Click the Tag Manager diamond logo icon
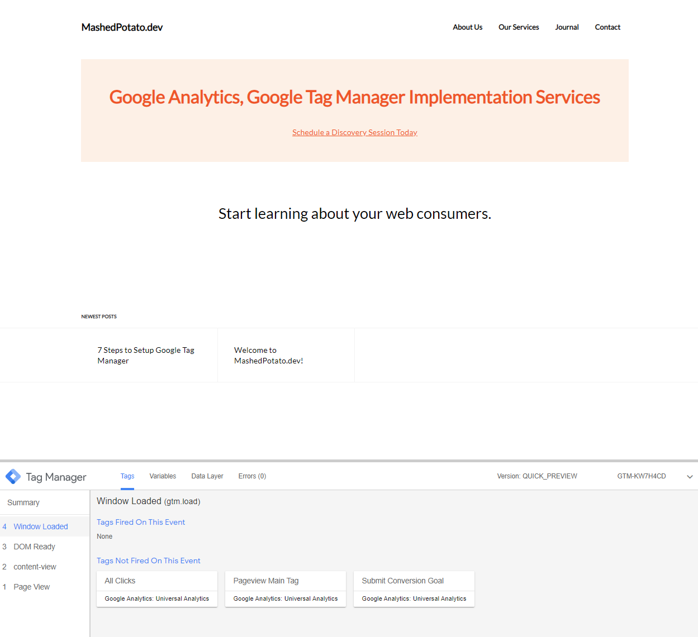 pyautogui.click(x=13, y=477)
